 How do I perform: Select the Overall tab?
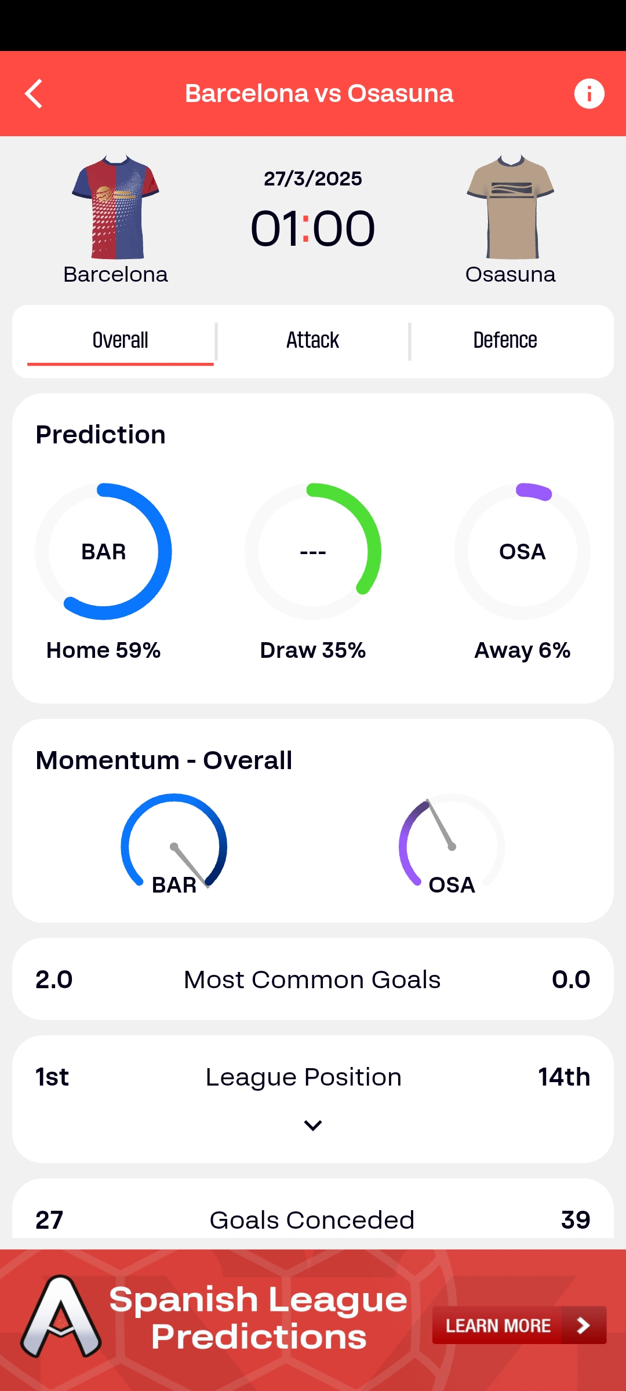tap(121, 341)
